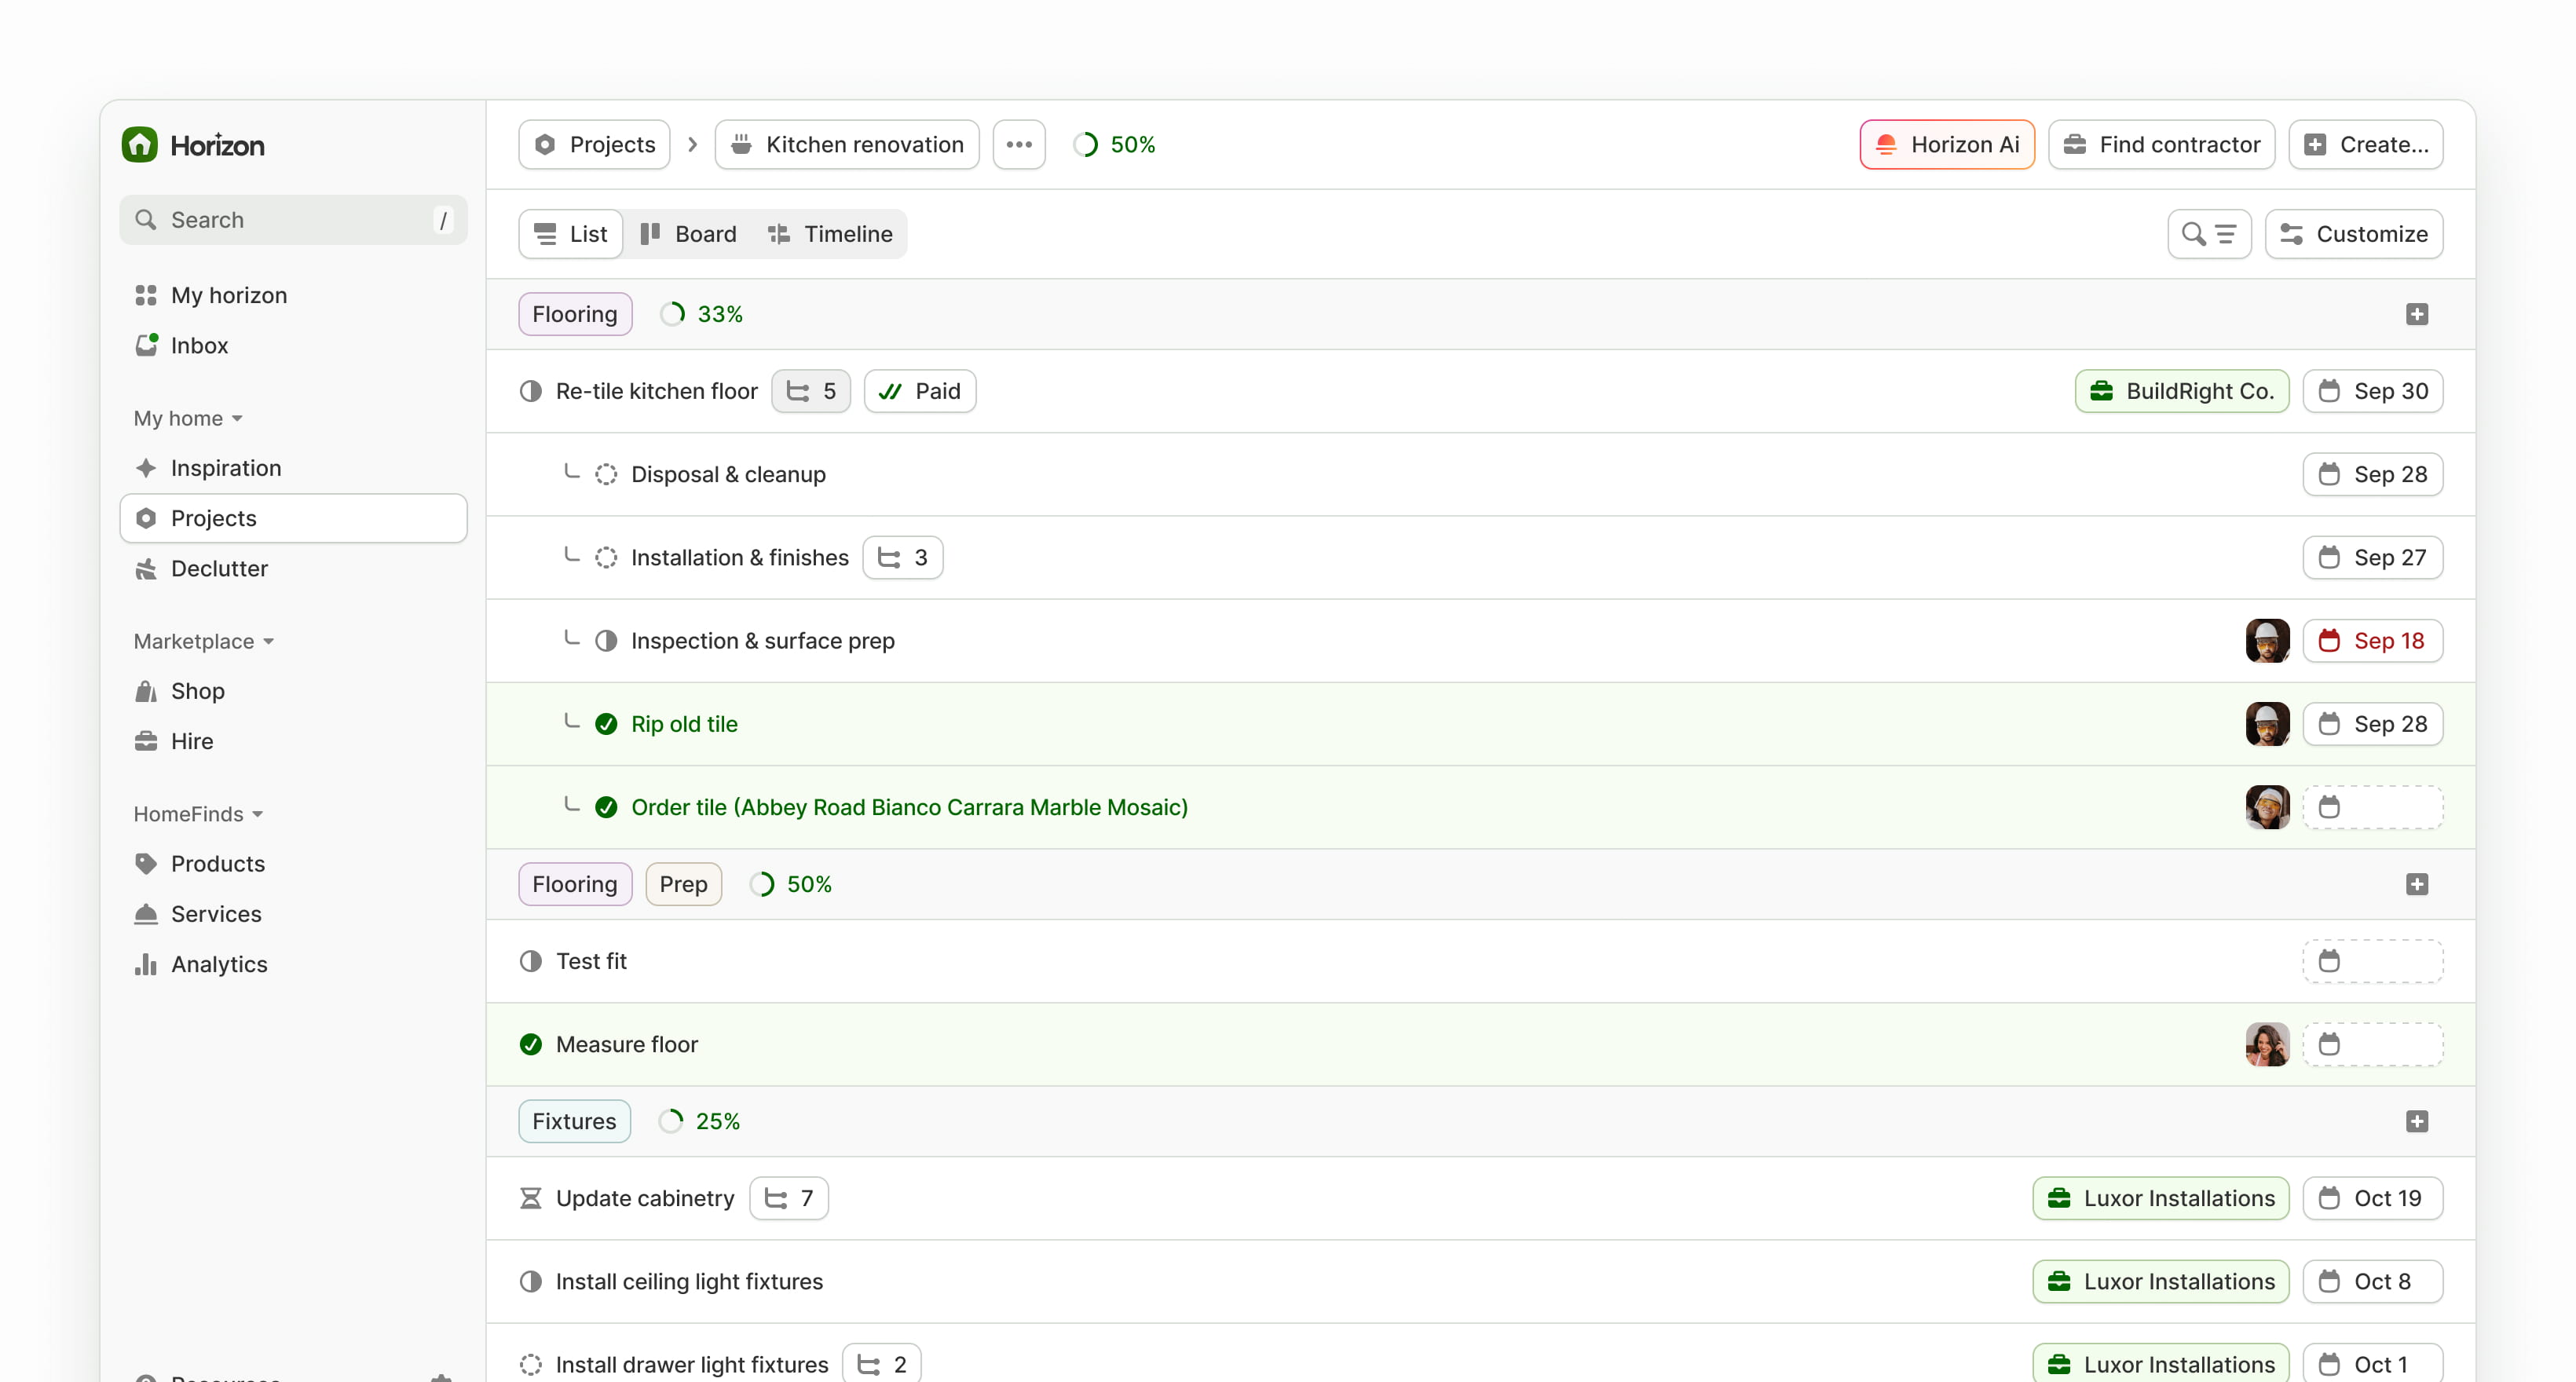Viewport: 2576px width, 1382px height.
Task: Select Analytics in the sidebar
Action: (x=220, y=964)
